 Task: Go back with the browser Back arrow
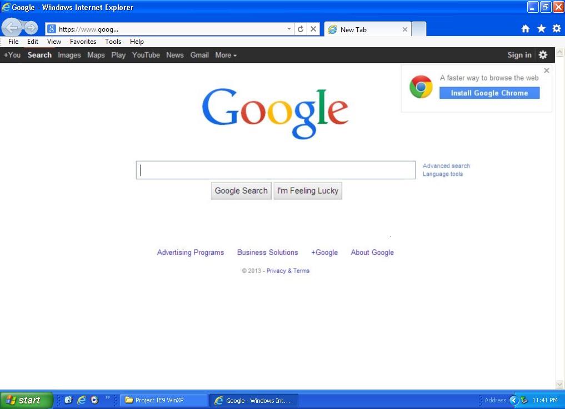click(11, 27)
